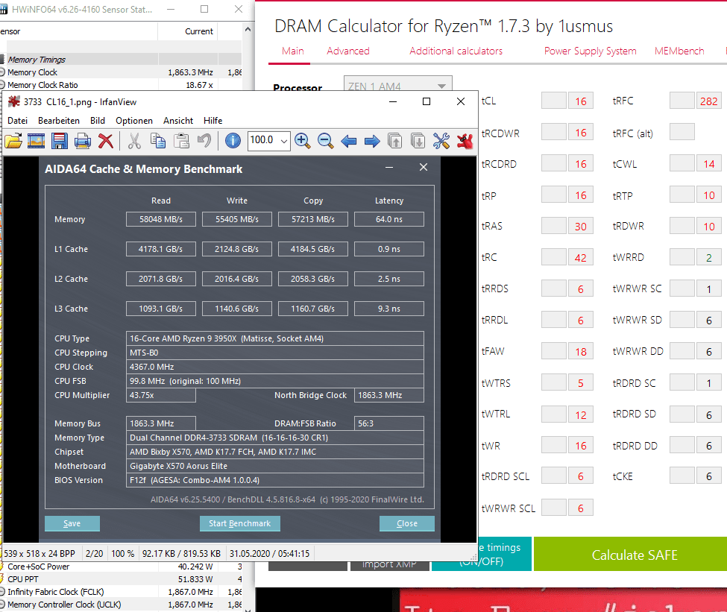
Task: Click the red X Delete file icon
Action: pos(106,140)
